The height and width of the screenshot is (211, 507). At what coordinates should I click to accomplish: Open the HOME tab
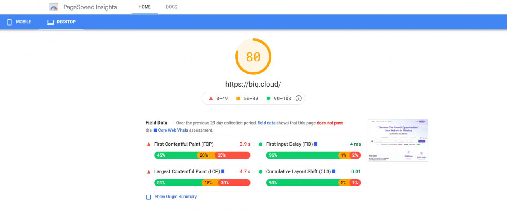pos(145,7)
